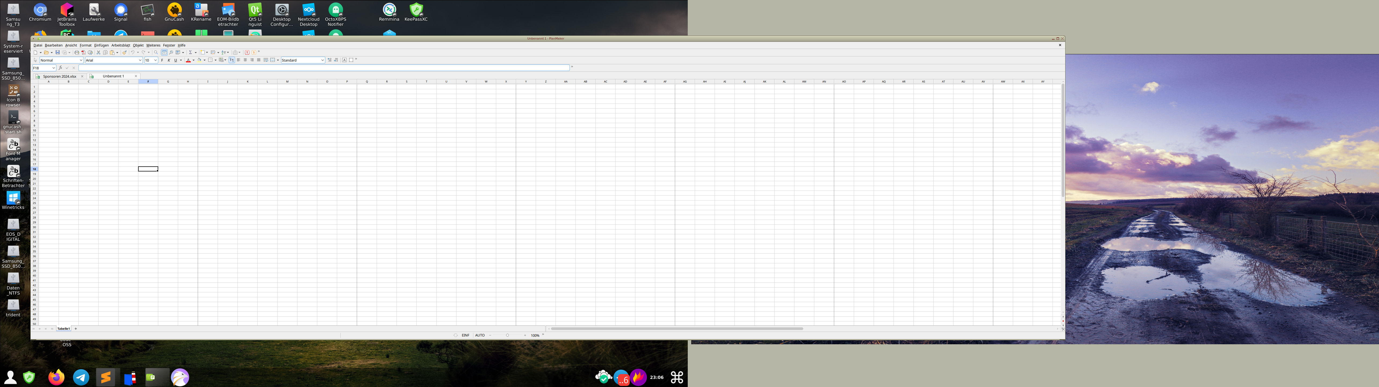Click EINF insert mode in status bar
This screenshot has height=387, width=1379.
(x=465, y=336)
